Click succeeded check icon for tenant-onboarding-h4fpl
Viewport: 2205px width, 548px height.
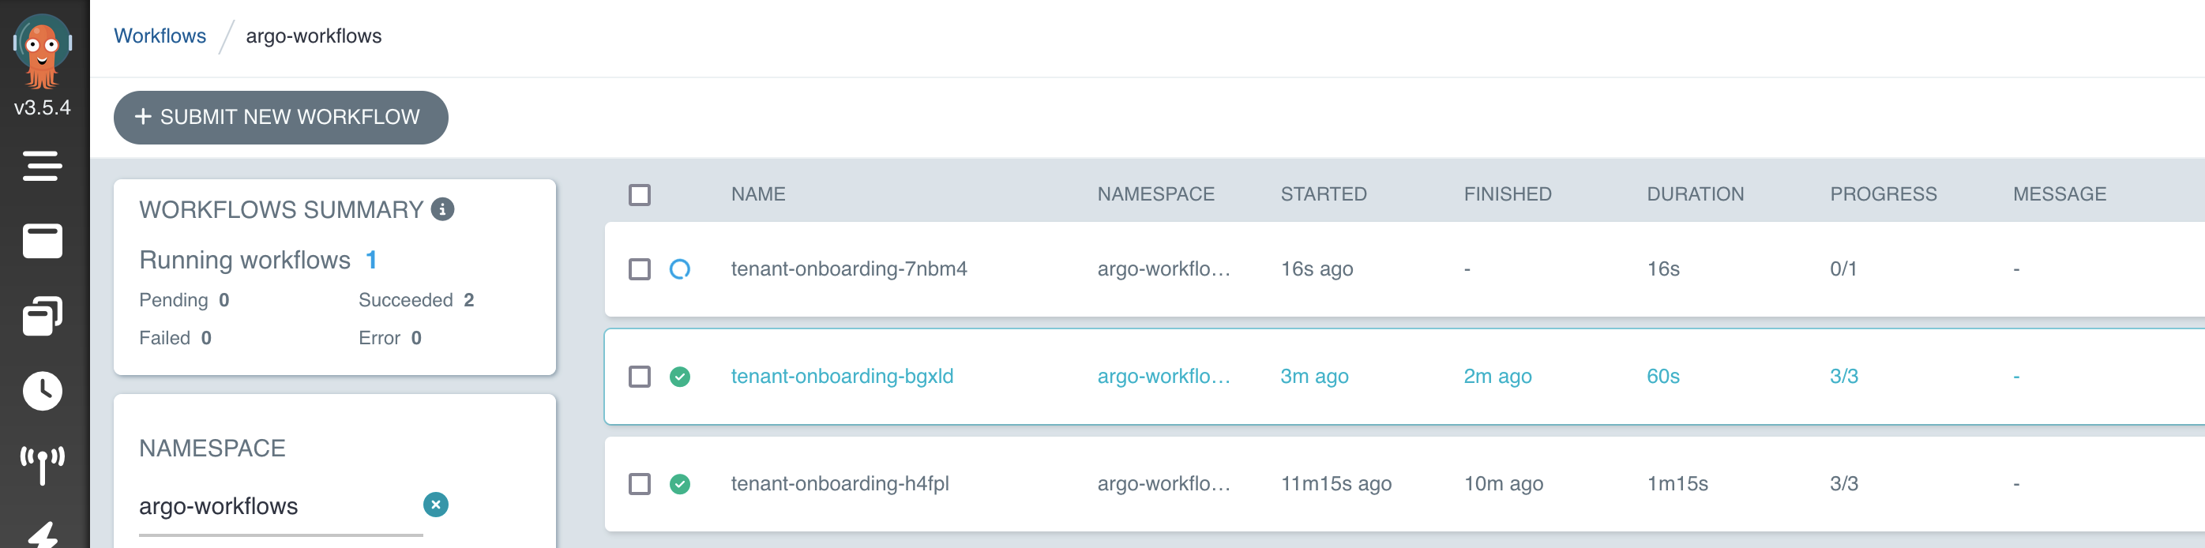[x=680, y=484]
